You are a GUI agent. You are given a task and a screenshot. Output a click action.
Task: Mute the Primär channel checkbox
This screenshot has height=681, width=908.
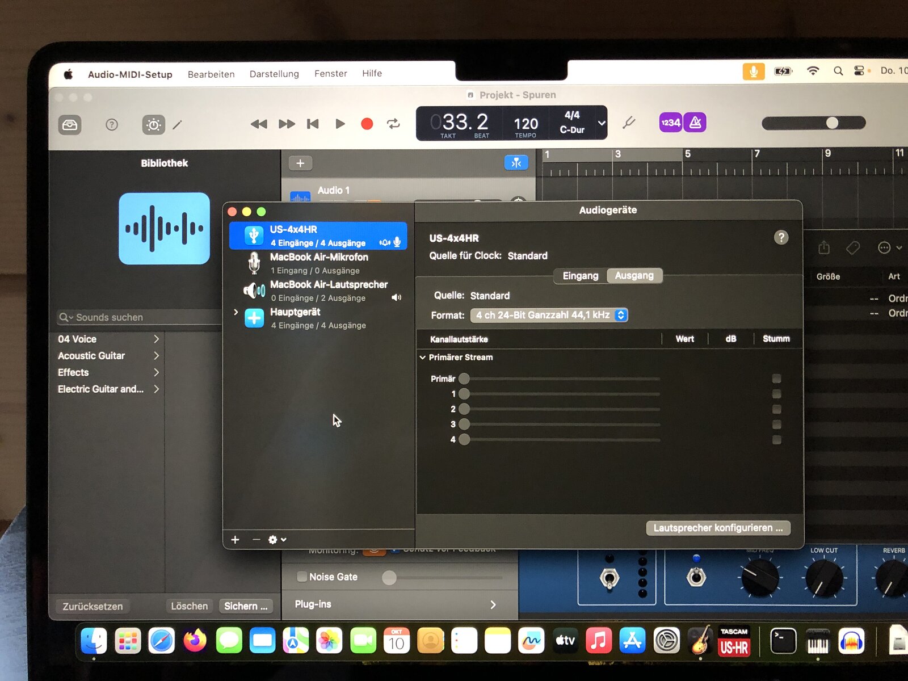(776, 379)
